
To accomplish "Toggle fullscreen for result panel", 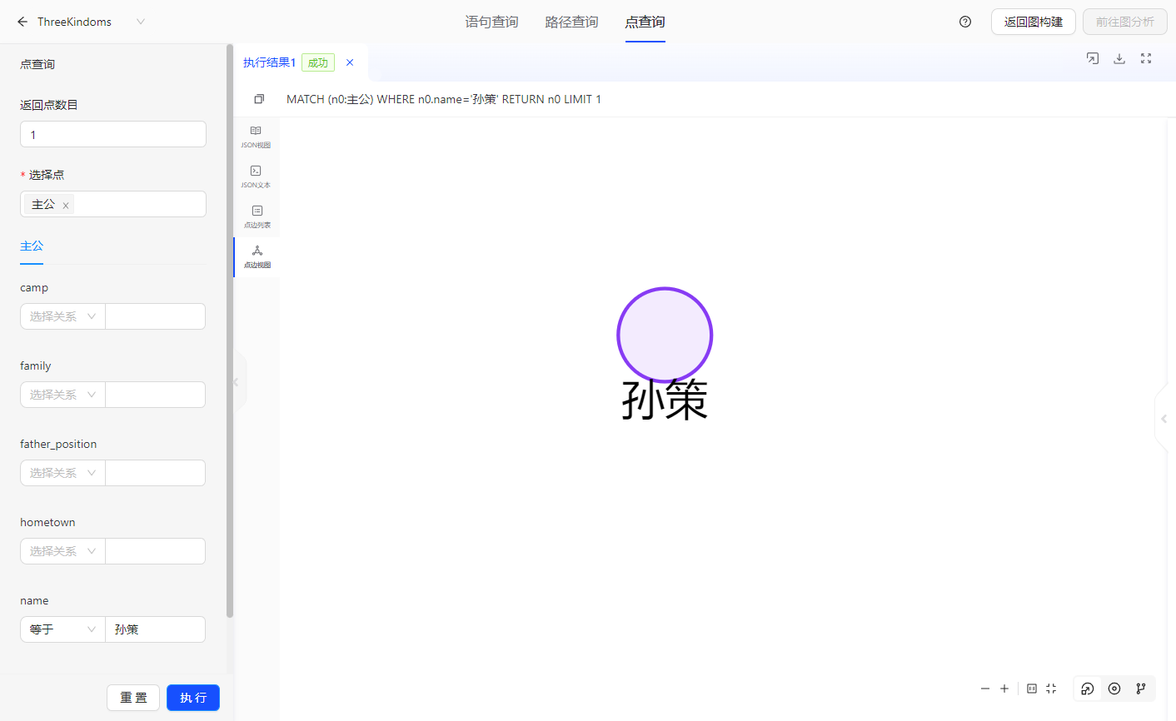I will (1146, 58).
